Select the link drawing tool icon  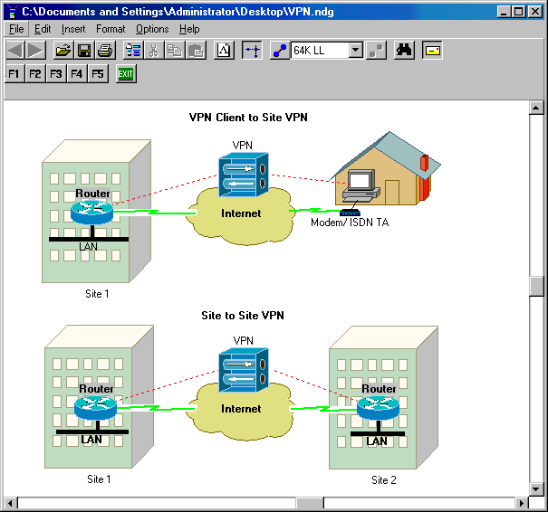[x=280, y=51]
